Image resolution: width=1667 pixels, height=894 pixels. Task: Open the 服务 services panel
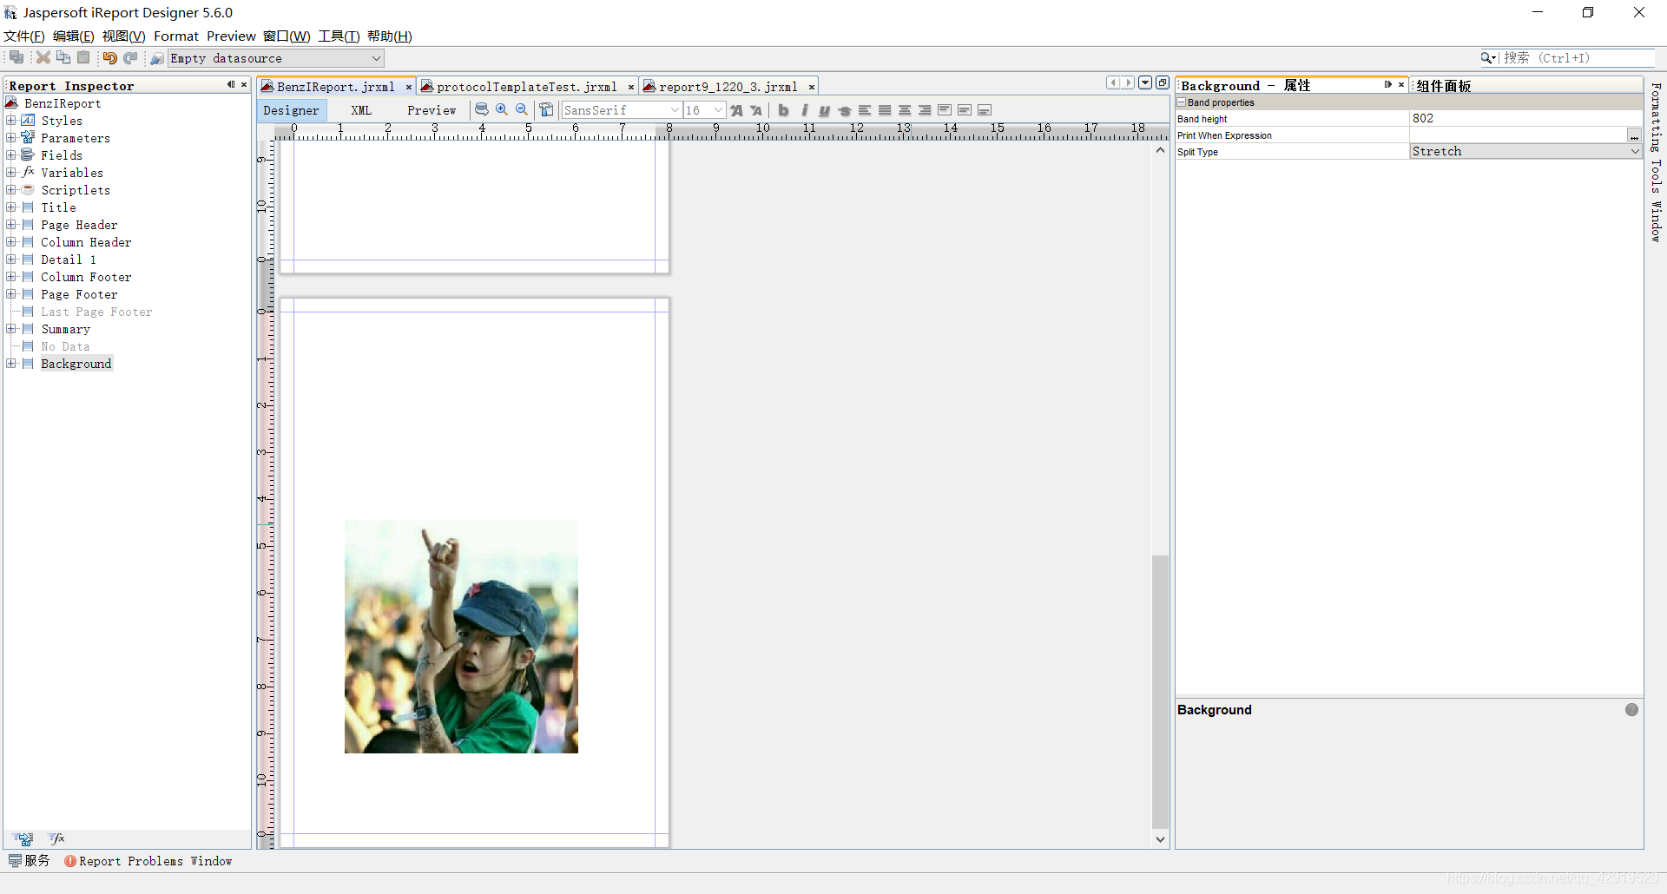pos(30,861)
